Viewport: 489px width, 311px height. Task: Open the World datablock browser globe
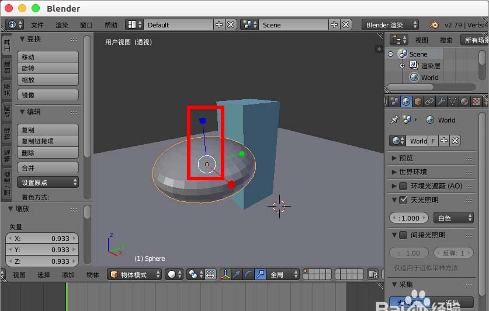[398, 141]
